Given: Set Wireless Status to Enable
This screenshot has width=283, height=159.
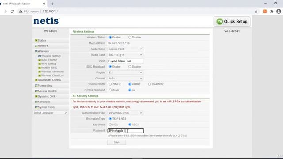Looking at the screenshot, I should click(110, 37).
